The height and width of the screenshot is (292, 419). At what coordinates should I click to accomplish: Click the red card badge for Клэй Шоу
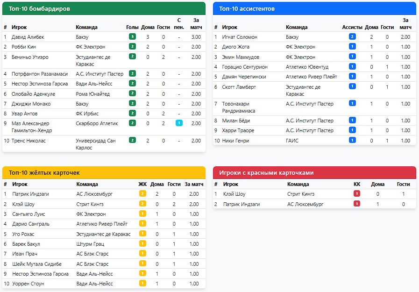(357, 194)
